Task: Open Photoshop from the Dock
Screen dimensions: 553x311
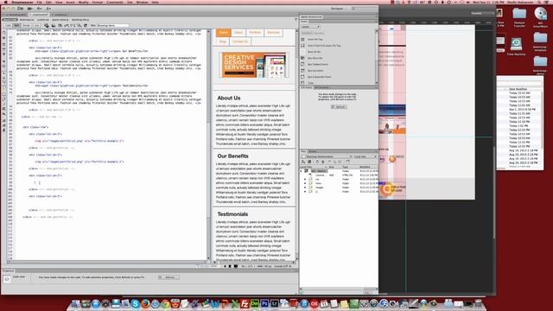Action: 264,303
